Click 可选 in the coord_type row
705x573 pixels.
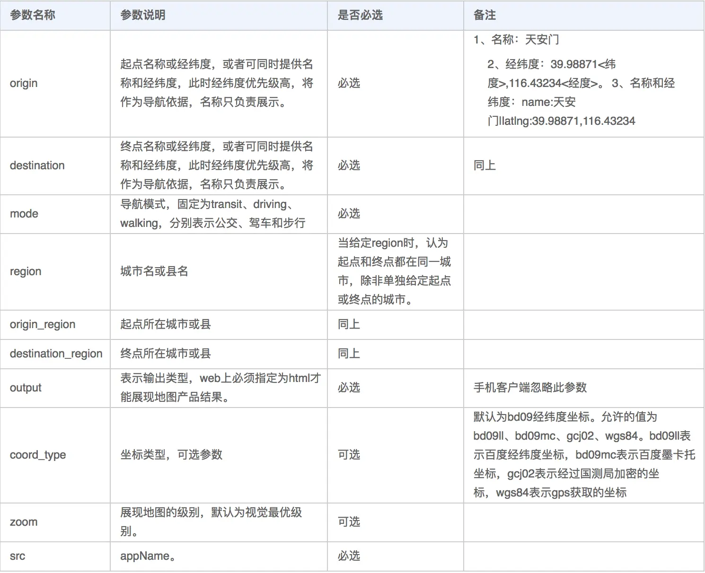349,455
